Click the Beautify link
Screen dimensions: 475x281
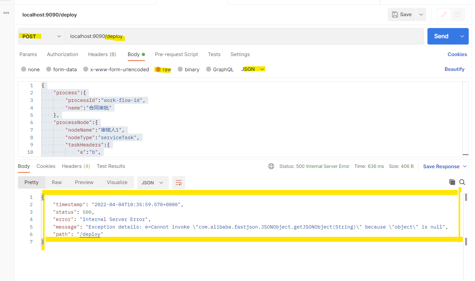[454, 69]
